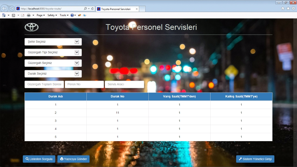297x167 pixels.
Task: Click Durak No cell showing 11
Action: pyautogui.click(x=117, y=113)
